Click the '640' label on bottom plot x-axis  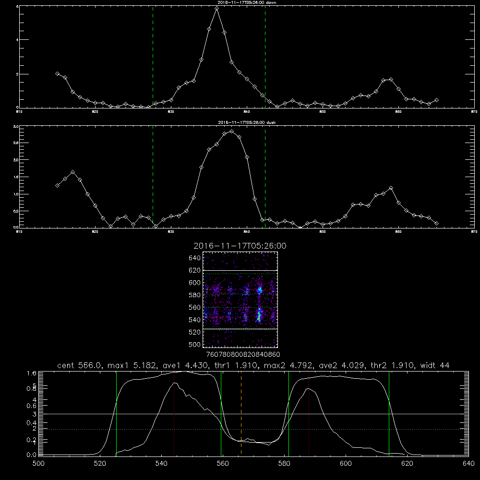468,464
